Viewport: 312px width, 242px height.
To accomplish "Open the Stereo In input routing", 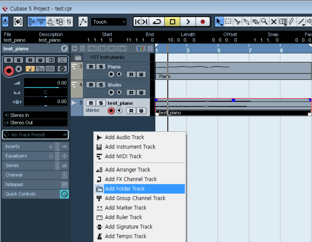I will coord(35,115).
